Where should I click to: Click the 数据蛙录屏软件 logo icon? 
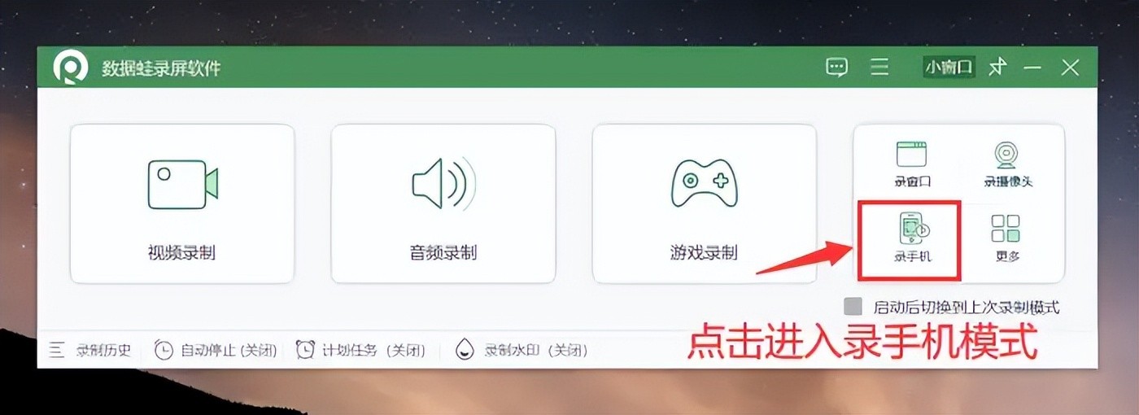point(71,68)
